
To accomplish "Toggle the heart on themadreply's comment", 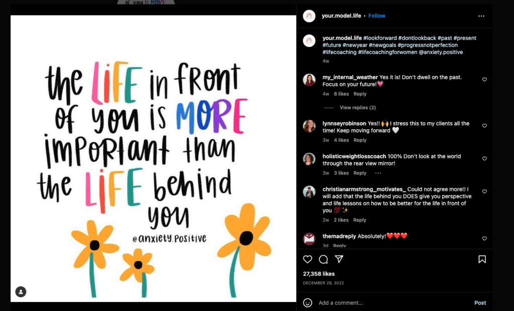I will (484, 238).
